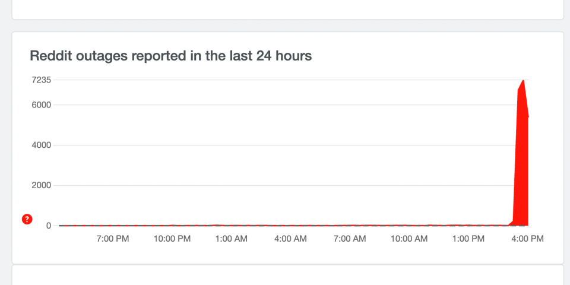Click the 6000 y-axis label
Screen dimensions: 570x285
(x=42, y=105)
